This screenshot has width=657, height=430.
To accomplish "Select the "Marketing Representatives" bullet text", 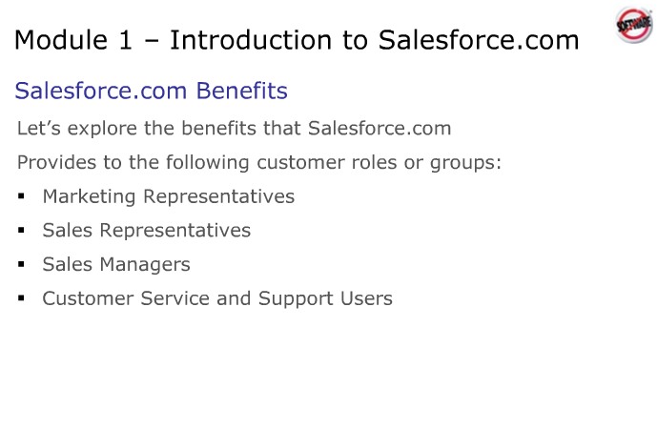I will (168, 196).
